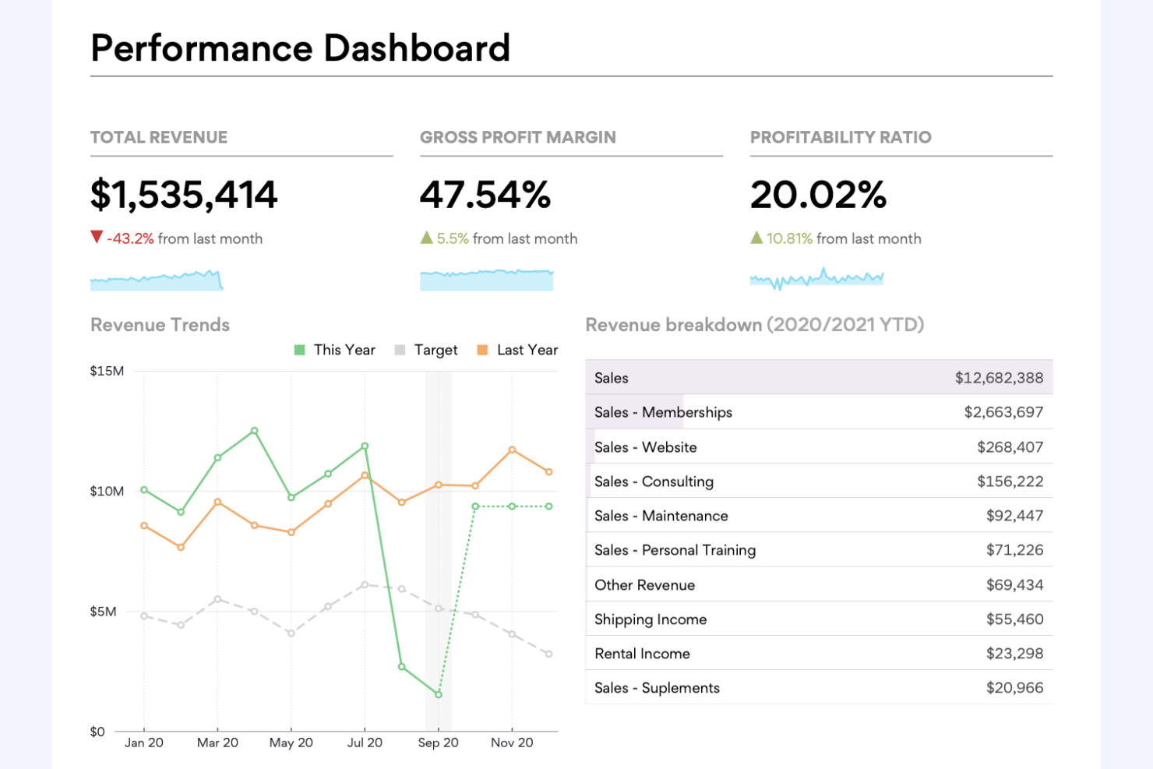Expand the Other Revenue breakdown entry

click(645, 584)
